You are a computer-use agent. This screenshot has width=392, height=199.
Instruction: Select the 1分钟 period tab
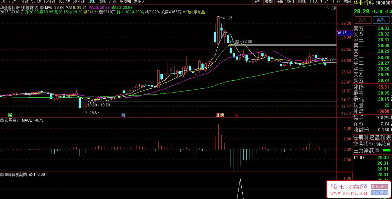pos(24,2)
